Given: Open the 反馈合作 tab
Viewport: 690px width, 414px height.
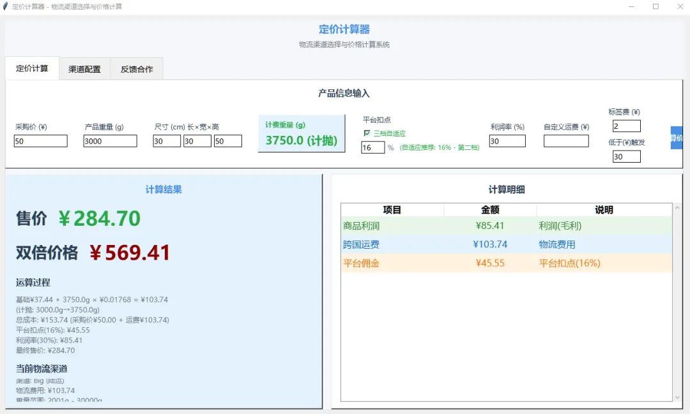Looking at the screenshot, I should (137, 69).
